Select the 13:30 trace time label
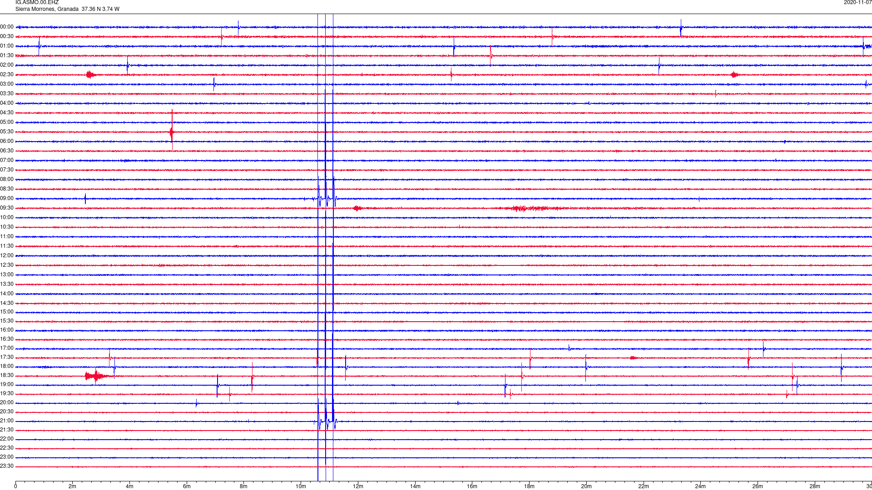The image size is (872, 490). pyautogui.click(x=7, y=284)
